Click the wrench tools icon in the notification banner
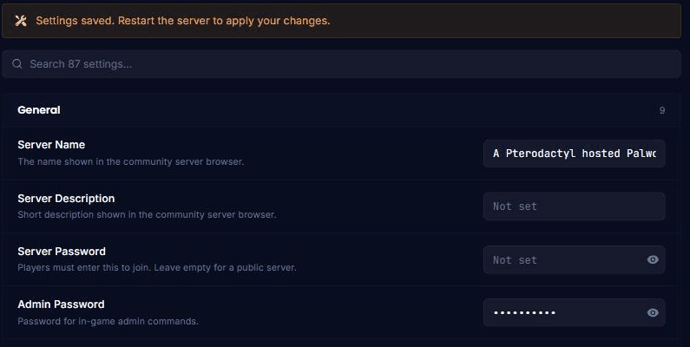Image resolution: width=690 pixels, height=347 pixels. click(21, 21)
